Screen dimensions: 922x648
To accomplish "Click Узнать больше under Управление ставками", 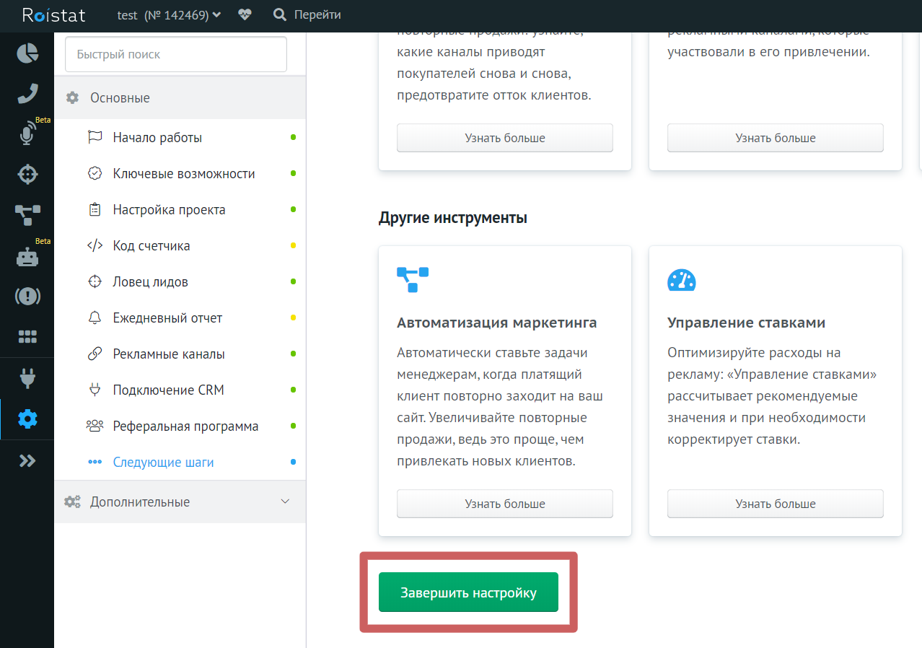I will [775, 504].
